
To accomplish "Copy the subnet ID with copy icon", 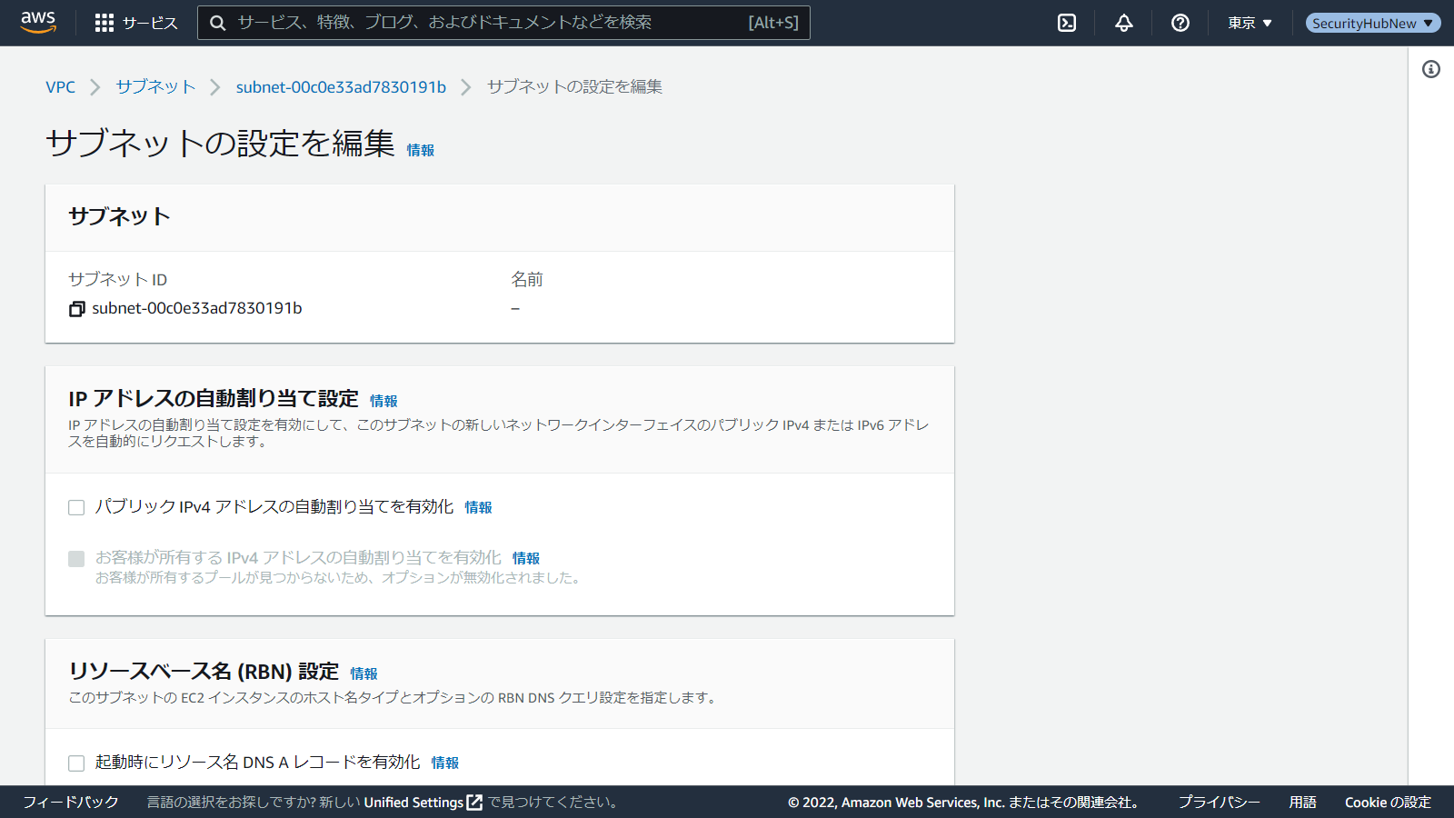I will click(77, 309).
